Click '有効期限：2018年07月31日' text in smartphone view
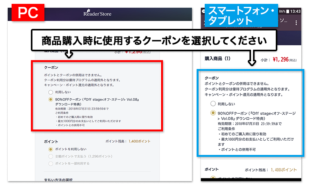This screenshot has height=185, width=309. pyautogui.click(x=238, y=124)
